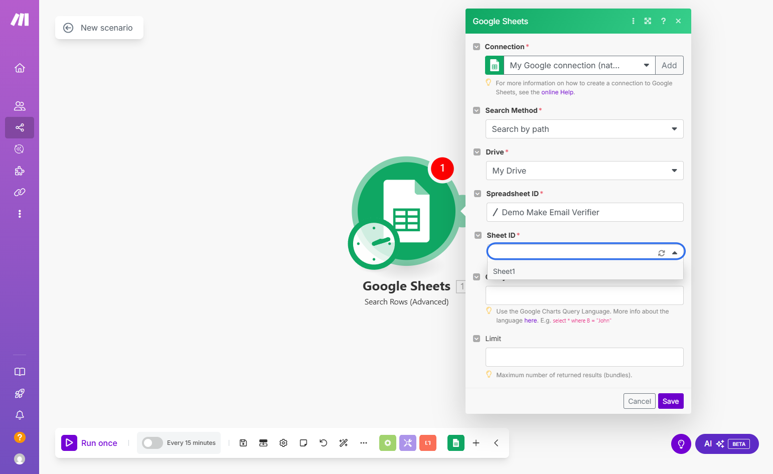The height and width of the screenshot is (474, 773).
Task: Open the AI BETA assistant button
Action: pyautogui.click(x=727, y=444)
